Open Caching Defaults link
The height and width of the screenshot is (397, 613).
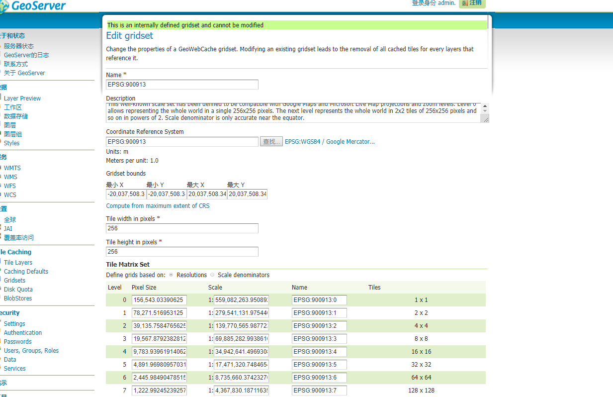click(26, 272)
